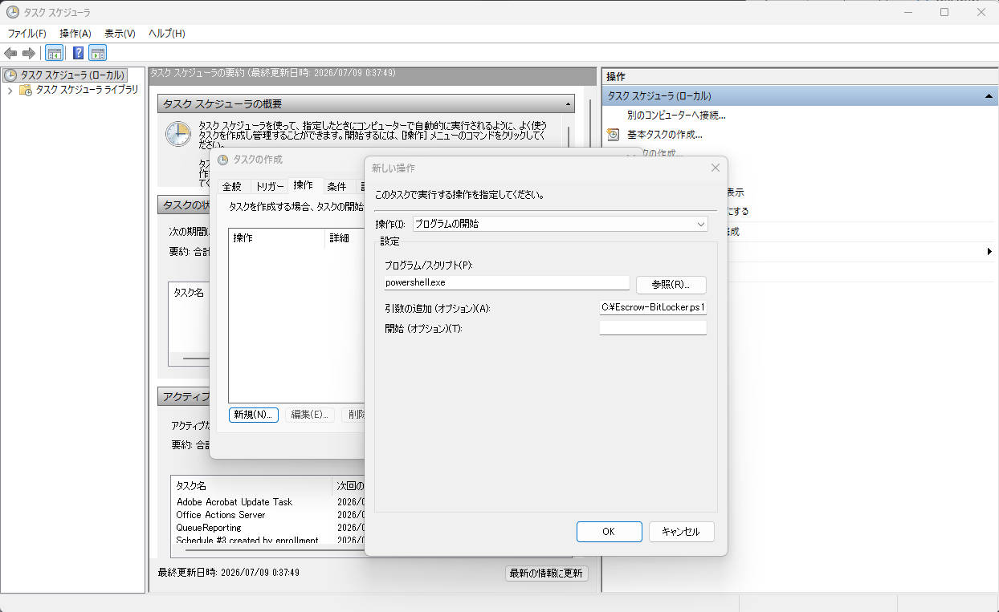The width and height of the screenshot is (999, 612).
Task: Click the Task Scheduler clock title icon
Action: 13,12
